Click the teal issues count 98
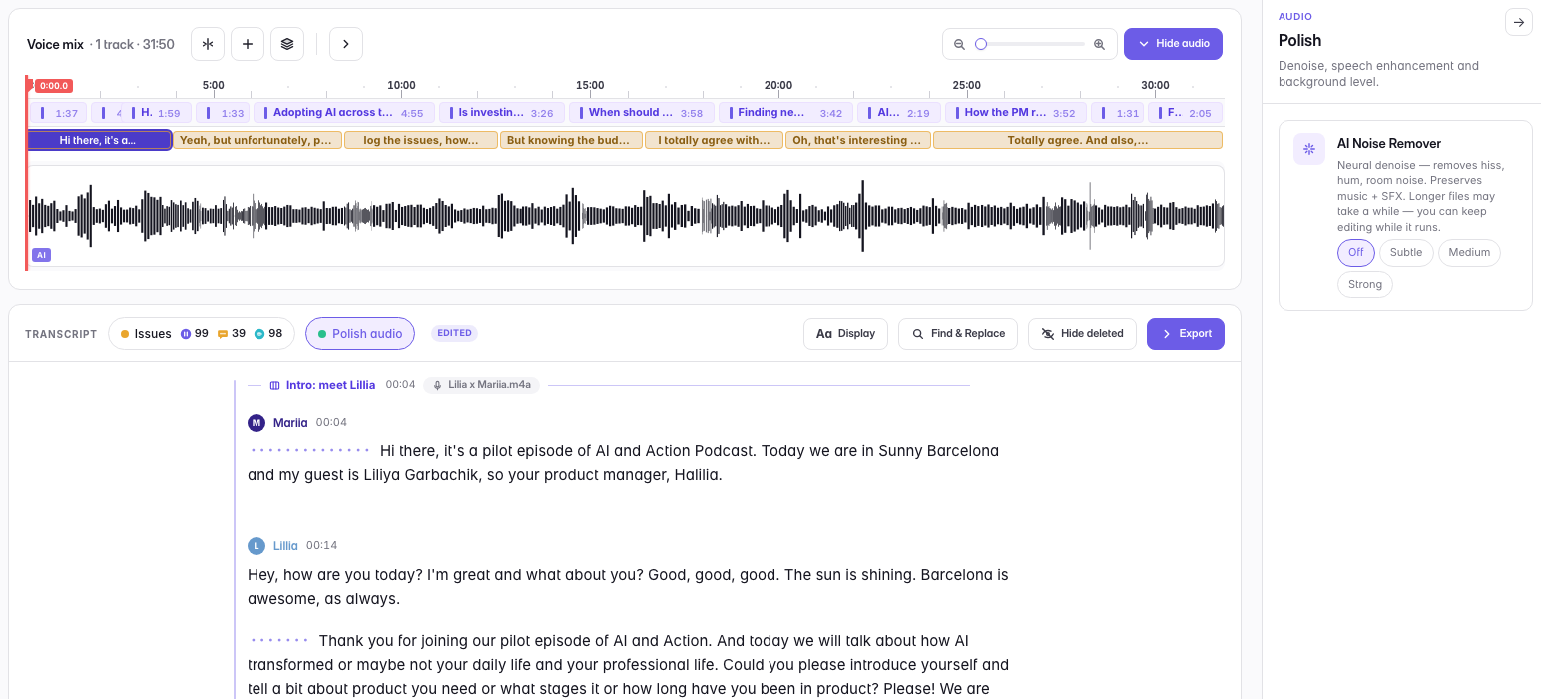Viewport: 1541px width, 699px height. tap(268, 334)
